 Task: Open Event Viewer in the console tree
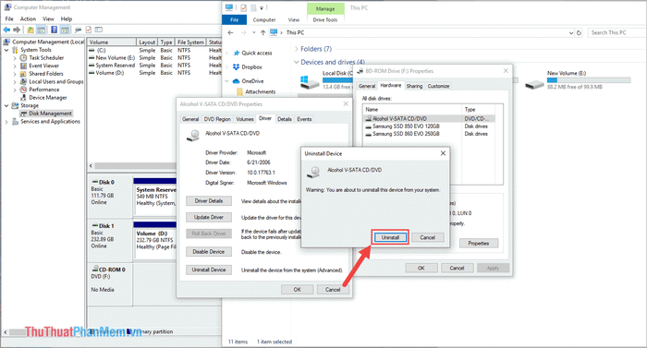pyautogui.click(x=43, y=66)
